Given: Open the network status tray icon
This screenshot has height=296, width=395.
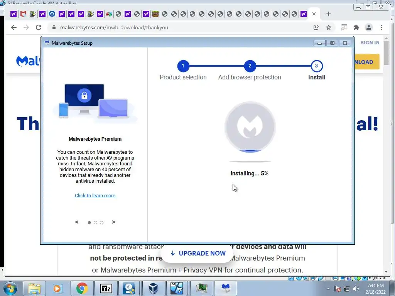Looking at the screenshot, I should [x=347, y=289].
